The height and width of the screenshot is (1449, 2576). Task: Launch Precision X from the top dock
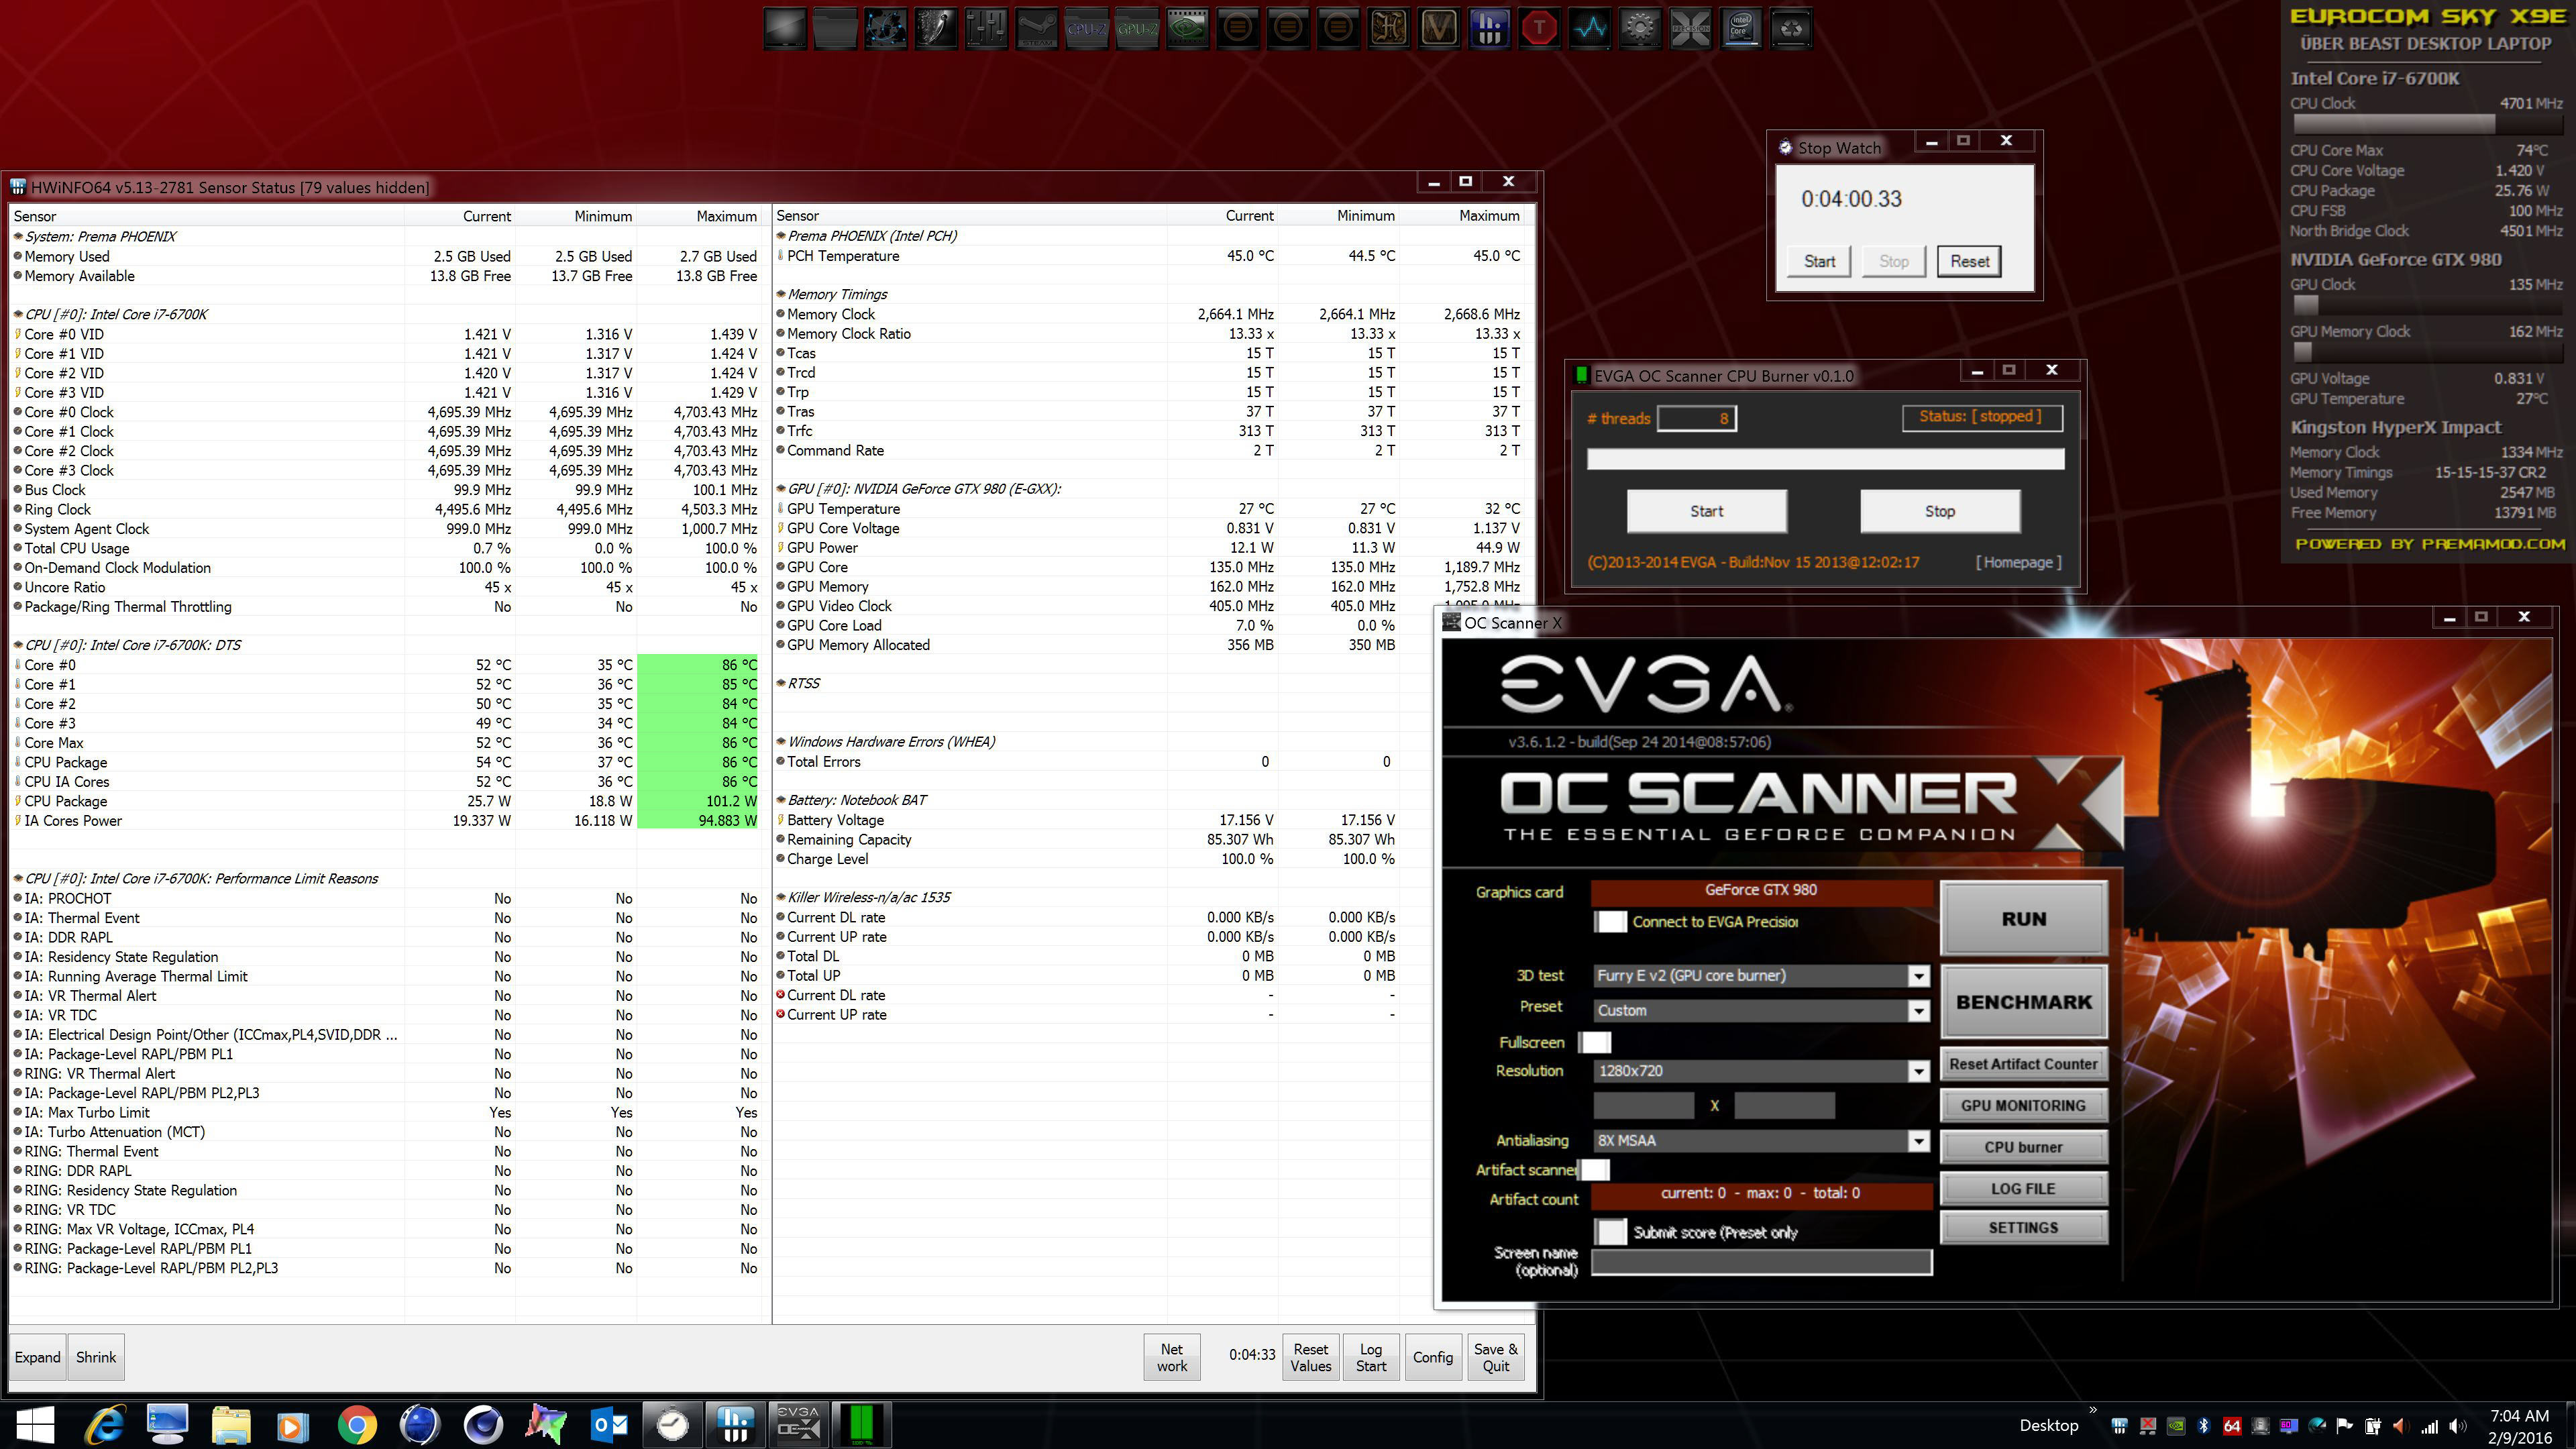click(1691, 29)
